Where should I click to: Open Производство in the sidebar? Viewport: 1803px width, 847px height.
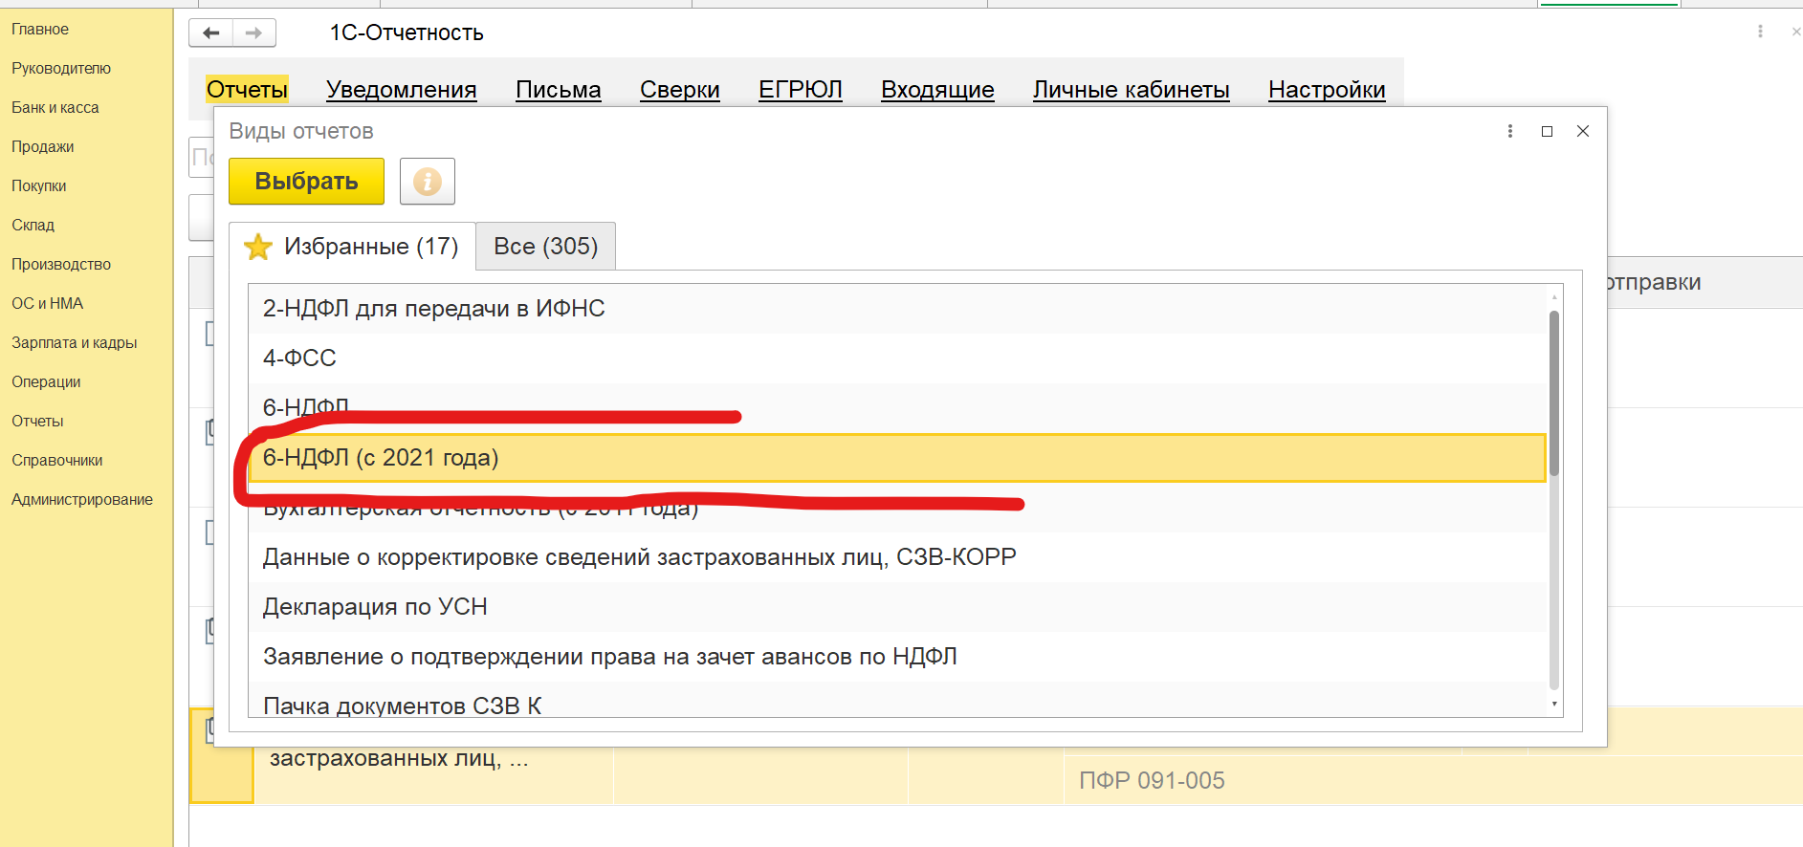pos(61,265)
